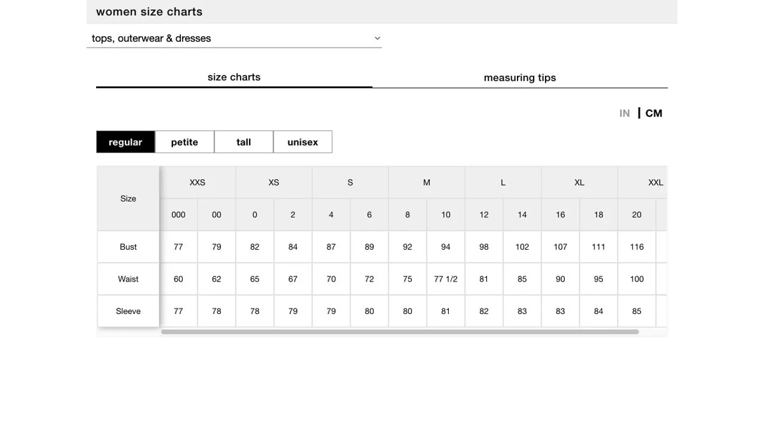Select the numeric size 20 cell
Viewport: 764px width, 429px height.
[x=637, y=215]
